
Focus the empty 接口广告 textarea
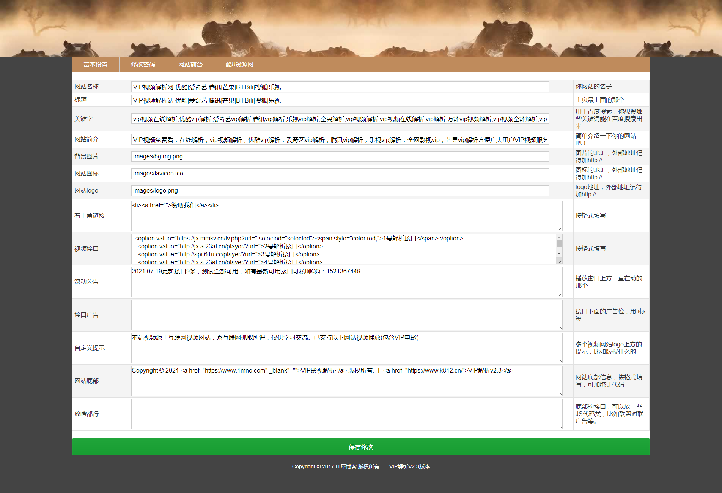pos(347,315)
